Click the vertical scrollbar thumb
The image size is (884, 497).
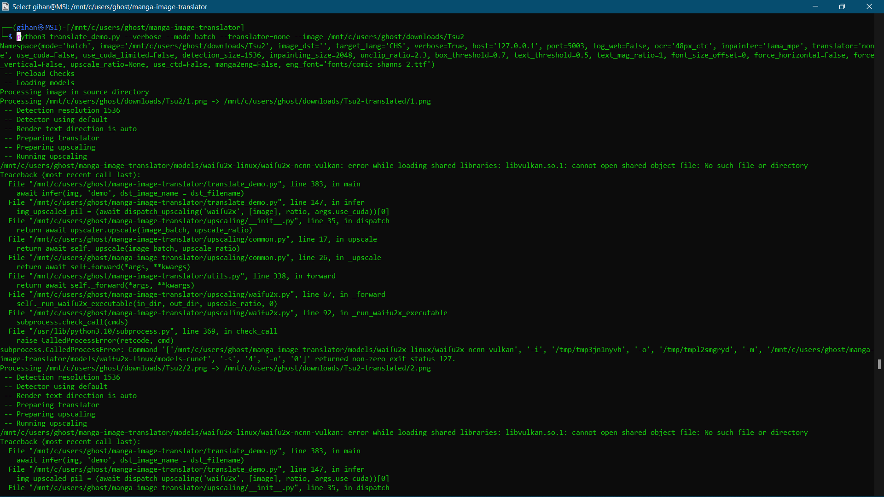pos(879,364)
